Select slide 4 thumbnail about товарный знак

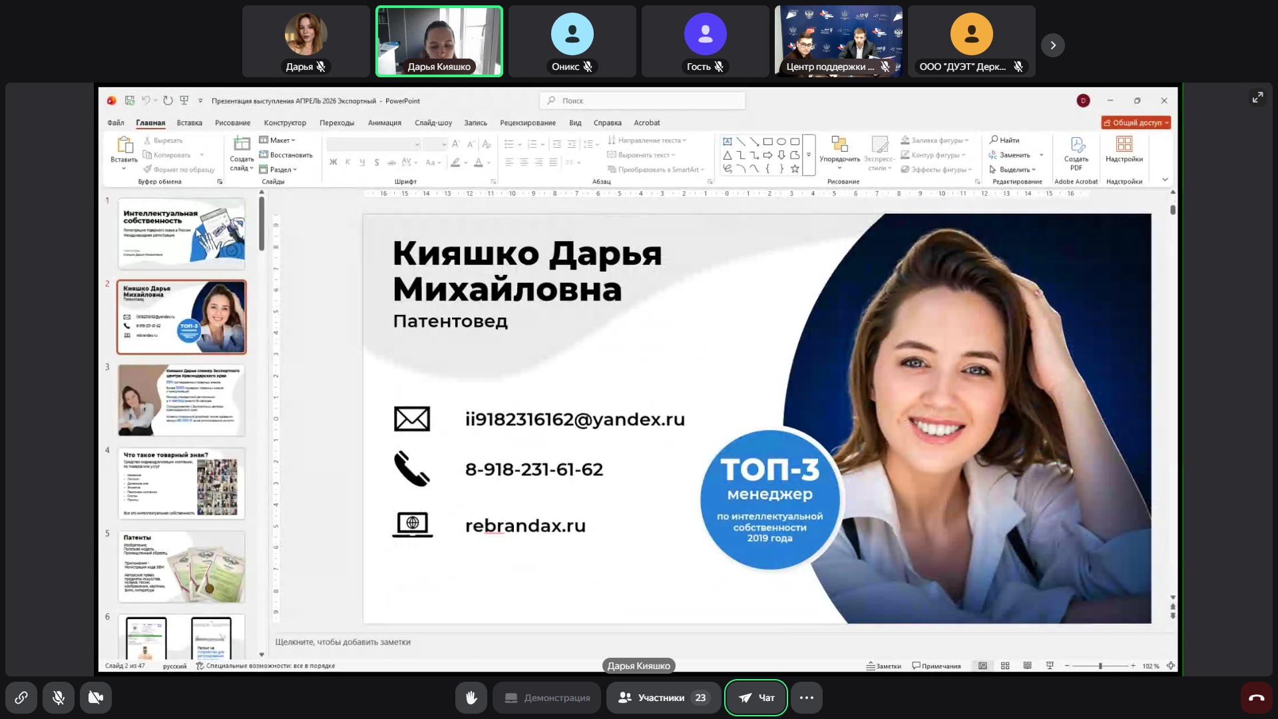click(181, 483)
